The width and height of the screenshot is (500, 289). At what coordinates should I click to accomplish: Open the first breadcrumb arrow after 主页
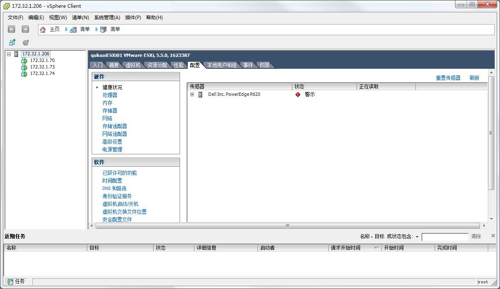(66, 29)
